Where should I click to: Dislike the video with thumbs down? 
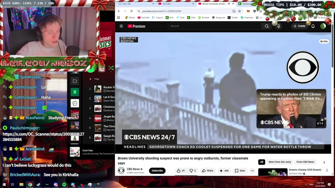(x=193, y=171)
